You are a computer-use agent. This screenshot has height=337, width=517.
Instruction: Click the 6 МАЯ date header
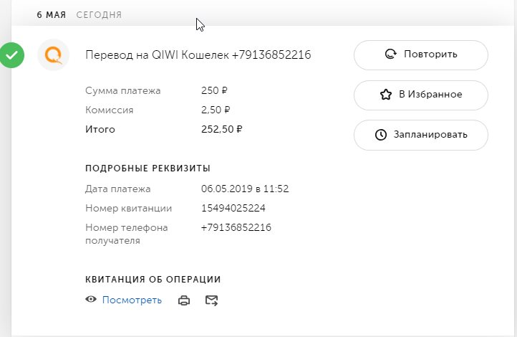(x=52, y=15)
